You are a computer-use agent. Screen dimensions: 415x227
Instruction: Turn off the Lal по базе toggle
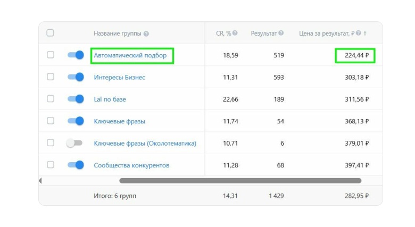(x=76, y=99)
